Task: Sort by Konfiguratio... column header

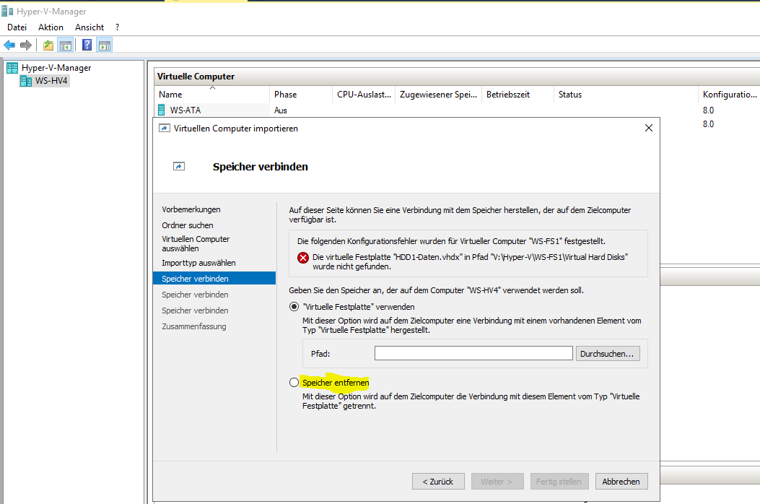Action: 730,94
